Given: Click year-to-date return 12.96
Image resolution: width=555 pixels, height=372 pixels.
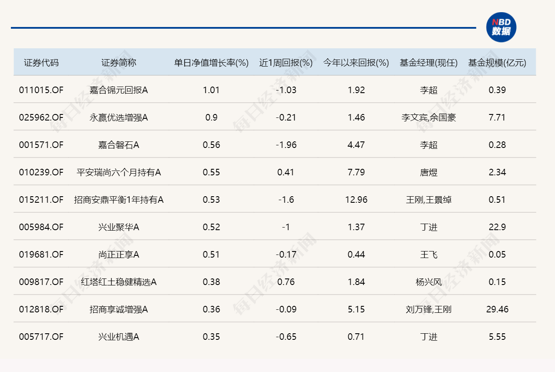Looking at the screenshot, I should coord(356,200).
